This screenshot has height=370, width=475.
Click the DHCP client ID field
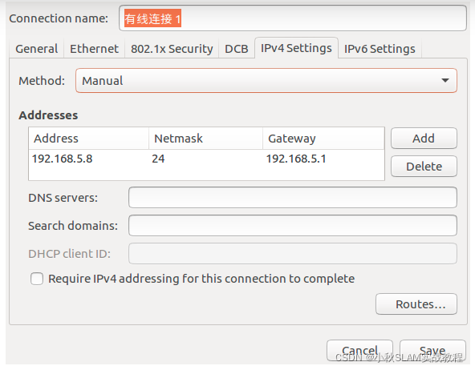tap(293, 254)
